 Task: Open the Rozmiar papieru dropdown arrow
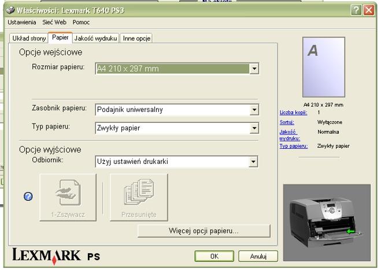254,69
